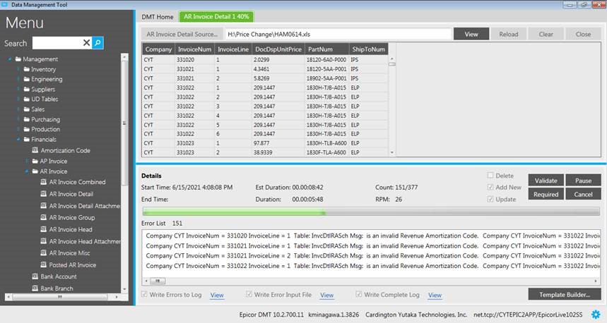Click the green import progress bar

point(234,212)
